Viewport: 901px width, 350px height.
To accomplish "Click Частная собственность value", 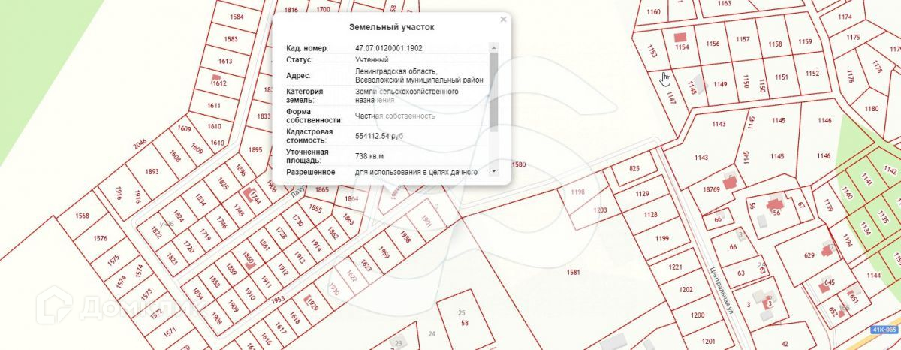I will click(x=395, y=116).
